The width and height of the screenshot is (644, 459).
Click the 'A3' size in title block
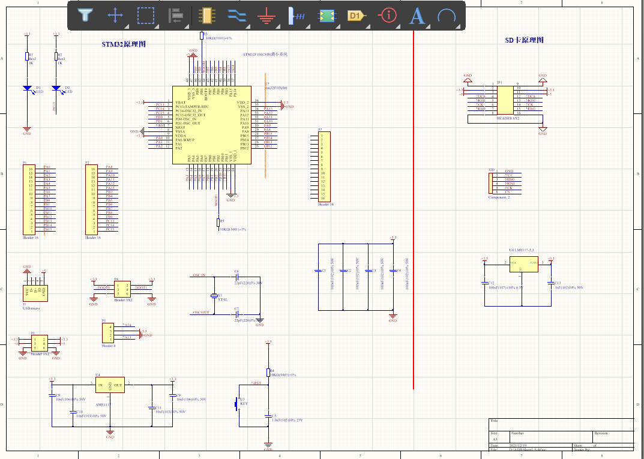point(495,439)
